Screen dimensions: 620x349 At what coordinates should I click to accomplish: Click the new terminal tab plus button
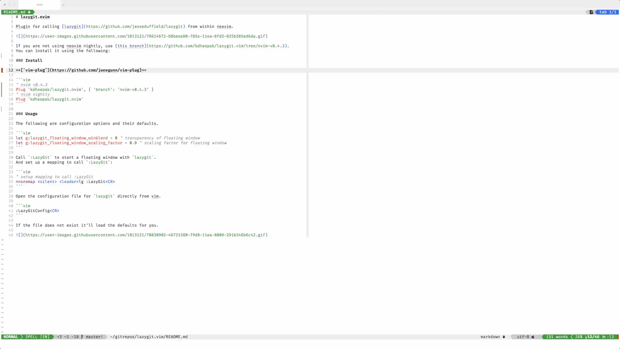(63, 5)
